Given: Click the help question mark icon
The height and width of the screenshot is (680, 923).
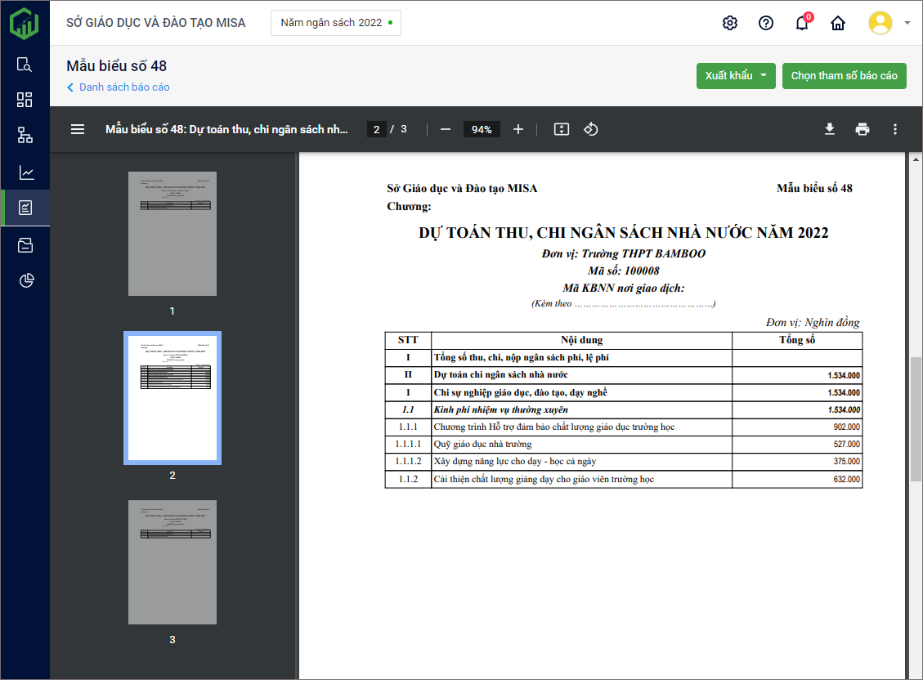Looking at the screenshot, I should (x=766, y=23).
